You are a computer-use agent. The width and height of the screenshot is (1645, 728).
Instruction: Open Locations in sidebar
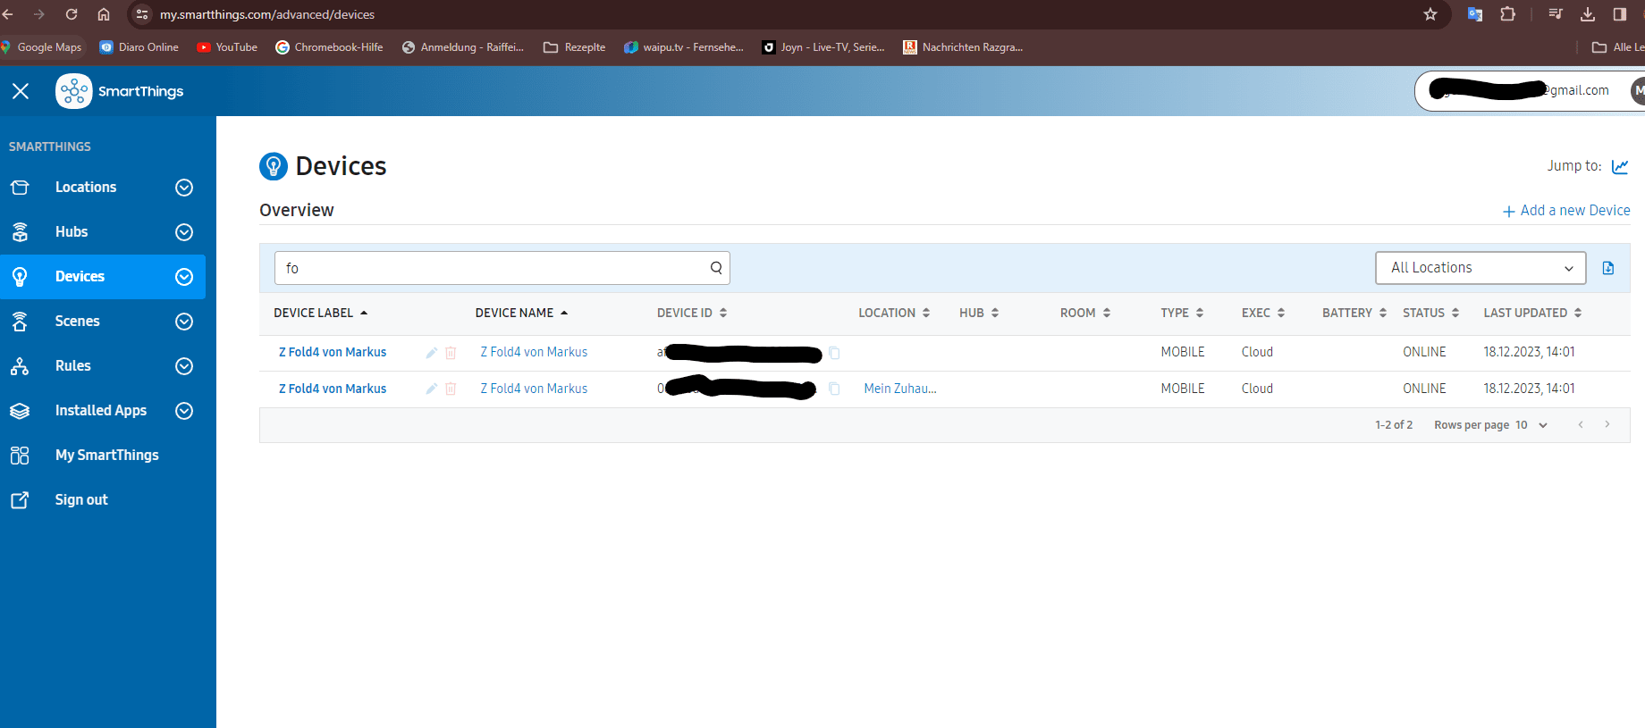point(86,188)
